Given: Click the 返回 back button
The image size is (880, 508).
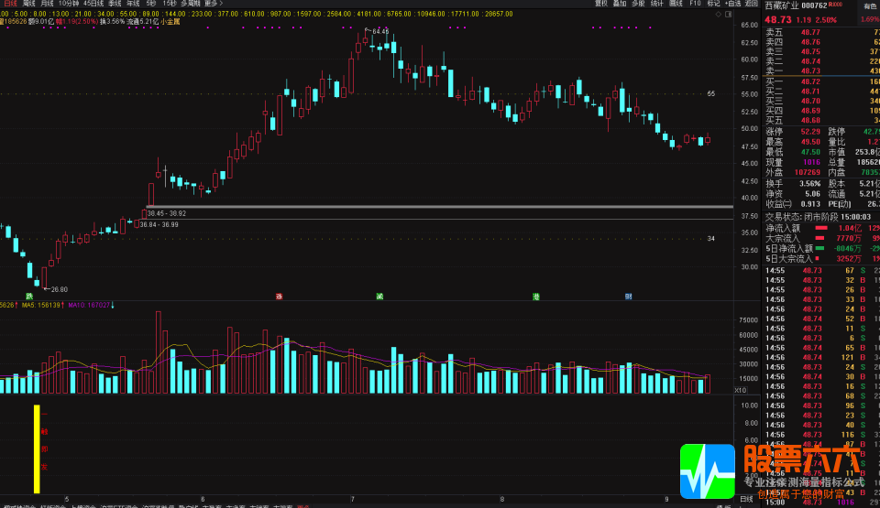Looking at the screenshot, I should 752,4.
